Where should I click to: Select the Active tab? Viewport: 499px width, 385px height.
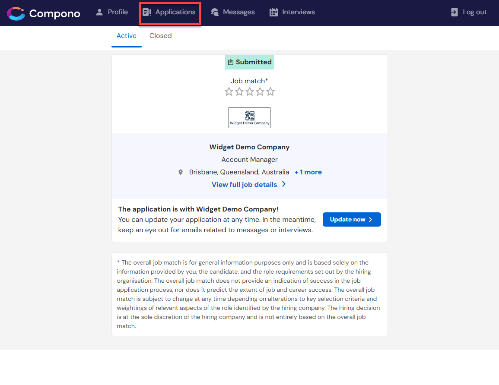click(x=126, y=36)
